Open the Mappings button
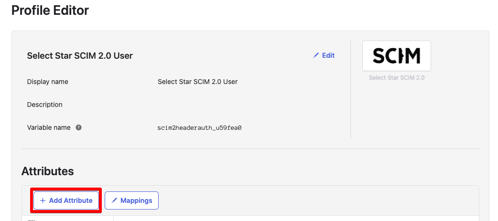 click(131, 200)
